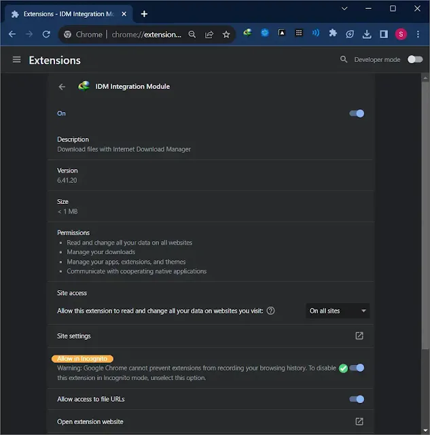Click the Allow in Incognito label

(x=82, y=359)
